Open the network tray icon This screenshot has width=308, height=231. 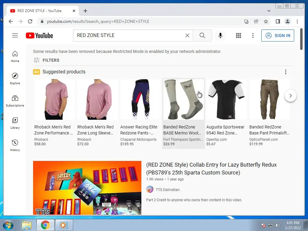[270, 225]
